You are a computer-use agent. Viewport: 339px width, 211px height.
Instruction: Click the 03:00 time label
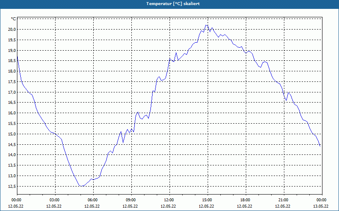tap(55, 200)
